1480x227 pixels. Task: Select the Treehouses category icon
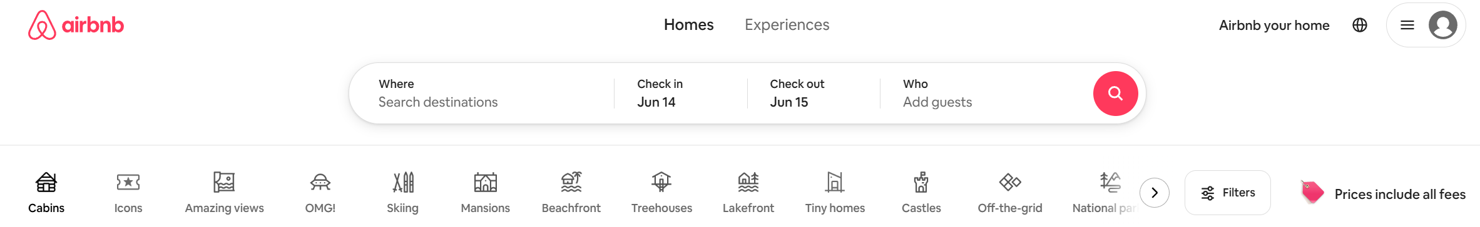click(x=661, y=182)
